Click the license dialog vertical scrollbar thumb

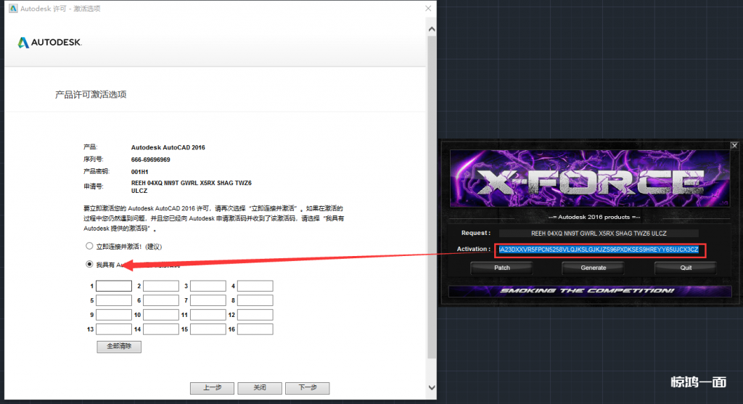(431, 196)
